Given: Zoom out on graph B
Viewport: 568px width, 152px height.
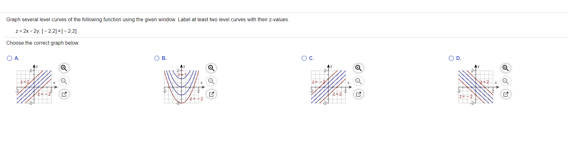Looking at the screenshot, I should click(x=211, y=81).
